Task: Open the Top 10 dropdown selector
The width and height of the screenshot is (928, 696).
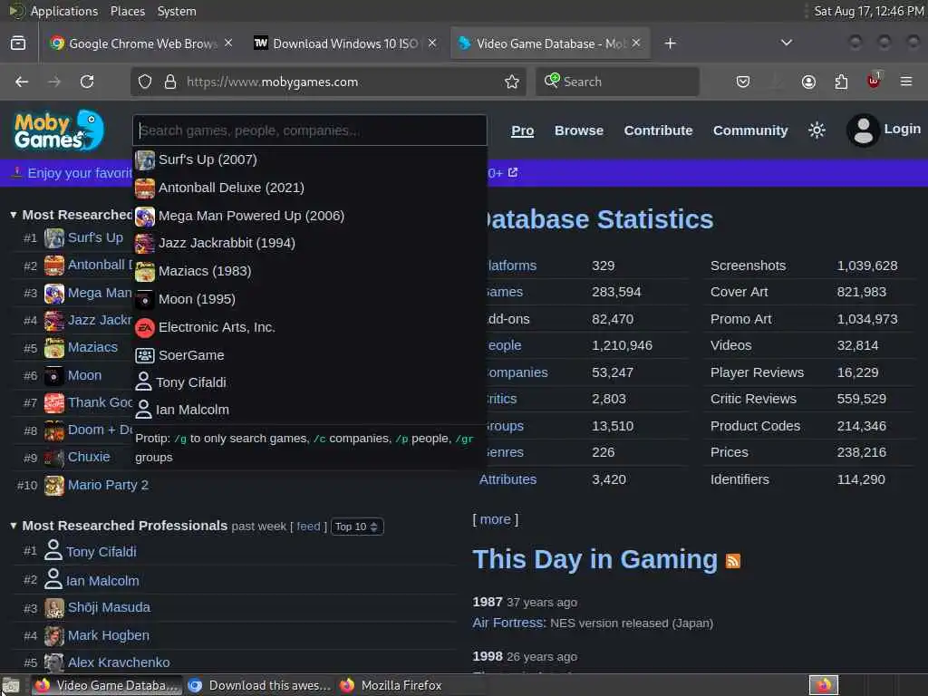Action: (x=357, y=527)
